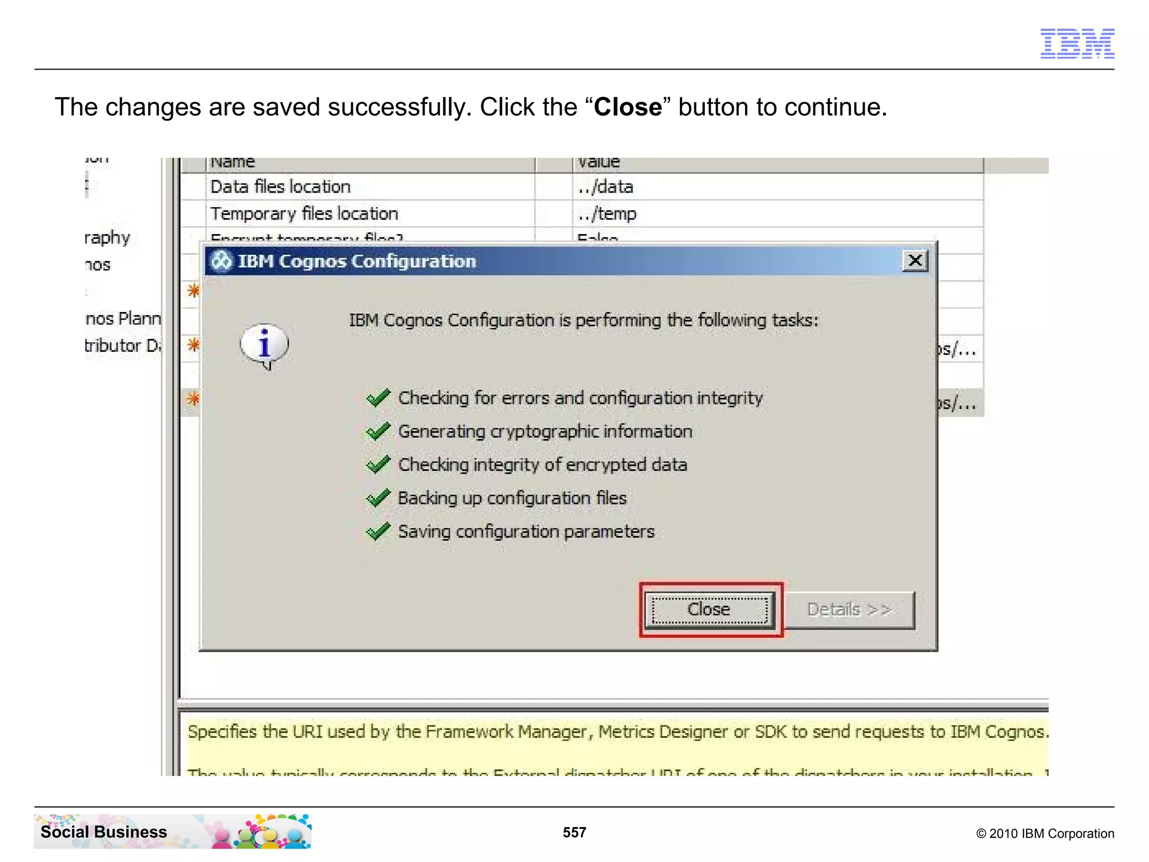Screen dimensions: 1149x862
Task: Click the checkmark beside Checking for errors
Action: tap(378, 398)
